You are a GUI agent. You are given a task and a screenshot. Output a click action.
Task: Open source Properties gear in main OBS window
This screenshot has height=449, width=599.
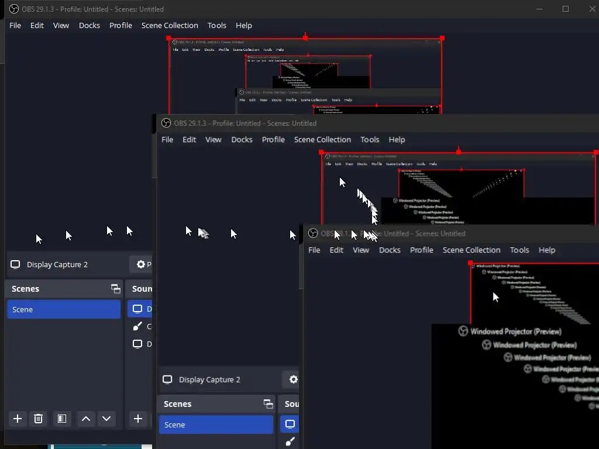[x=140, y=264]
